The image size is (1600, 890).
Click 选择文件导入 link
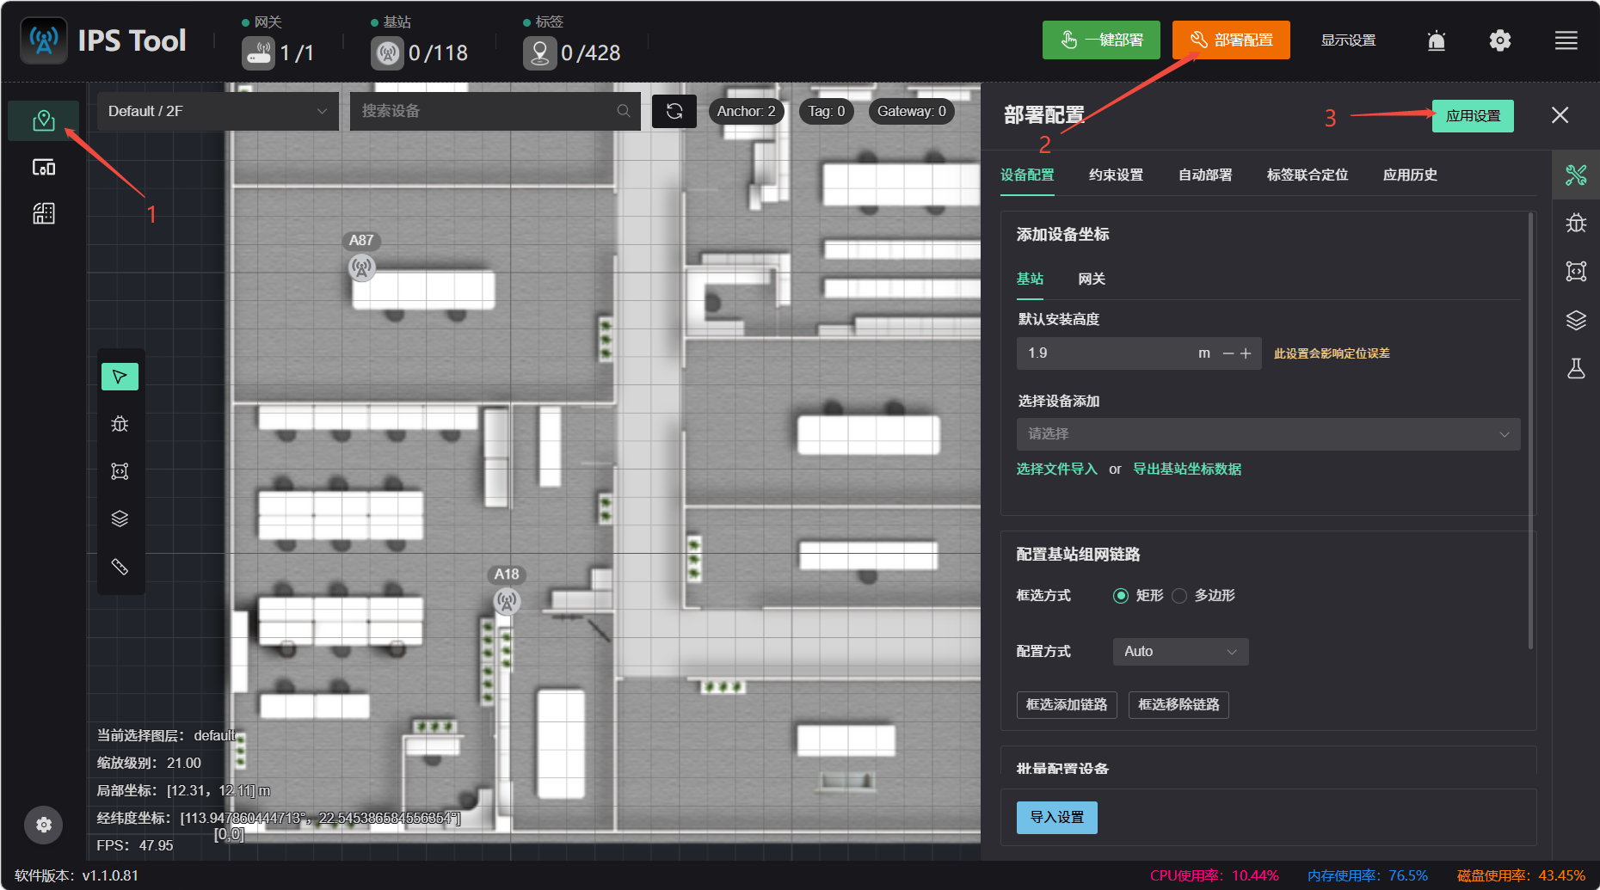tap(1057, 469)
